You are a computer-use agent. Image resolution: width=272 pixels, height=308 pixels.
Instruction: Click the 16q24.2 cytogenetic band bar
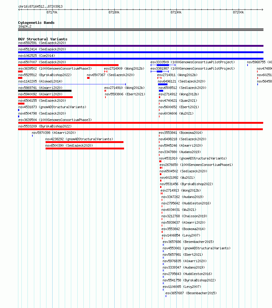(141, 30)
